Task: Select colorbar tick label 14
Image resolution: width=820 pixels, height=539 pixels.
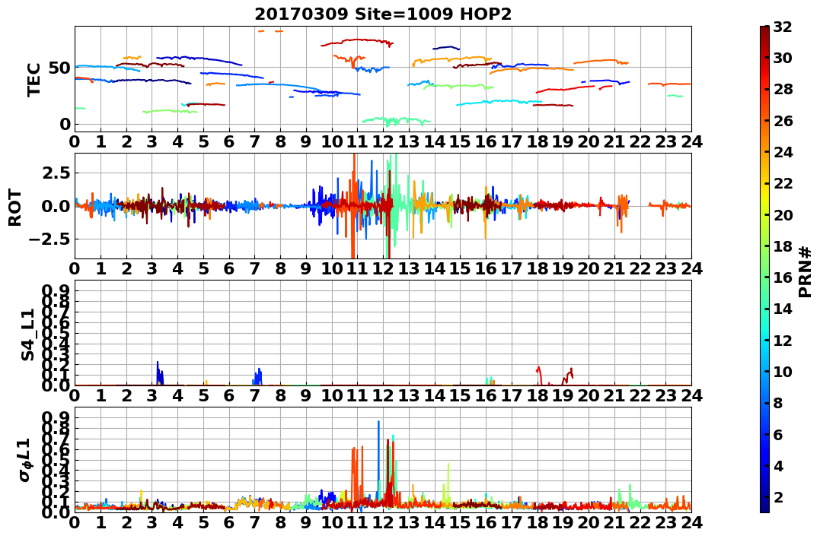Action: 783,309
